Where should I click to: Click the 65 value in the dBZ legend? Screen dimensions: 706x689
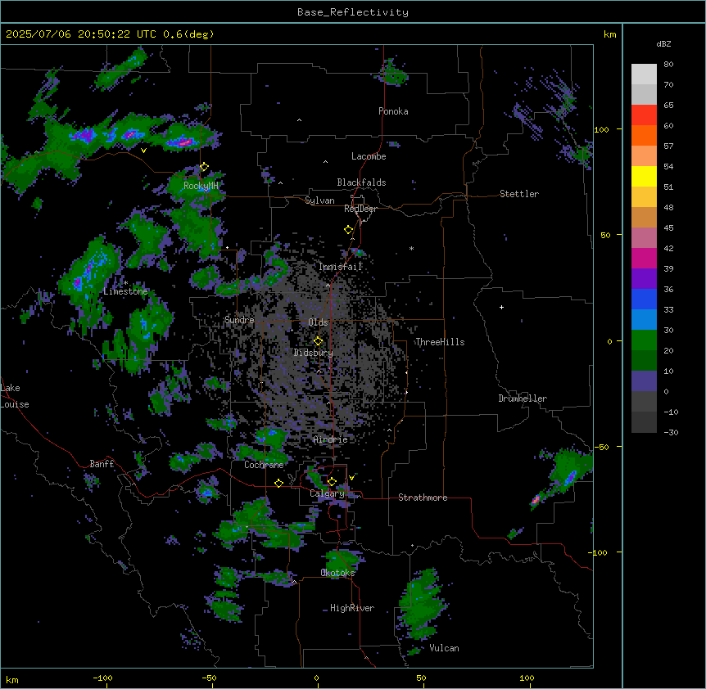[x=668, y=105]
